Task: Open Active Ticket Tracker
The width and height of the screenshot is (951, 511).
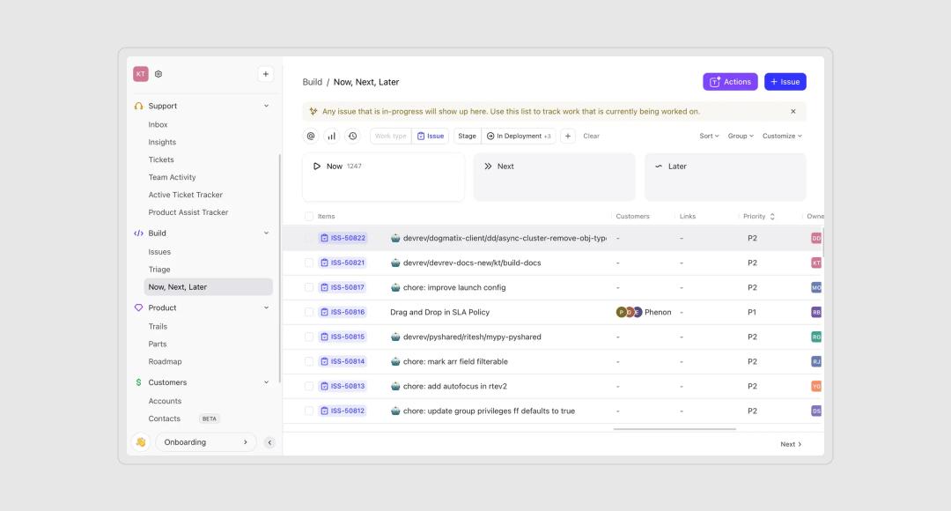Action: 185,195
